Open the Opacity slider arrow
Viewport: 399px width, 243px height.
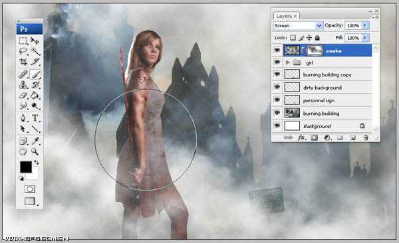pos(365,25)
